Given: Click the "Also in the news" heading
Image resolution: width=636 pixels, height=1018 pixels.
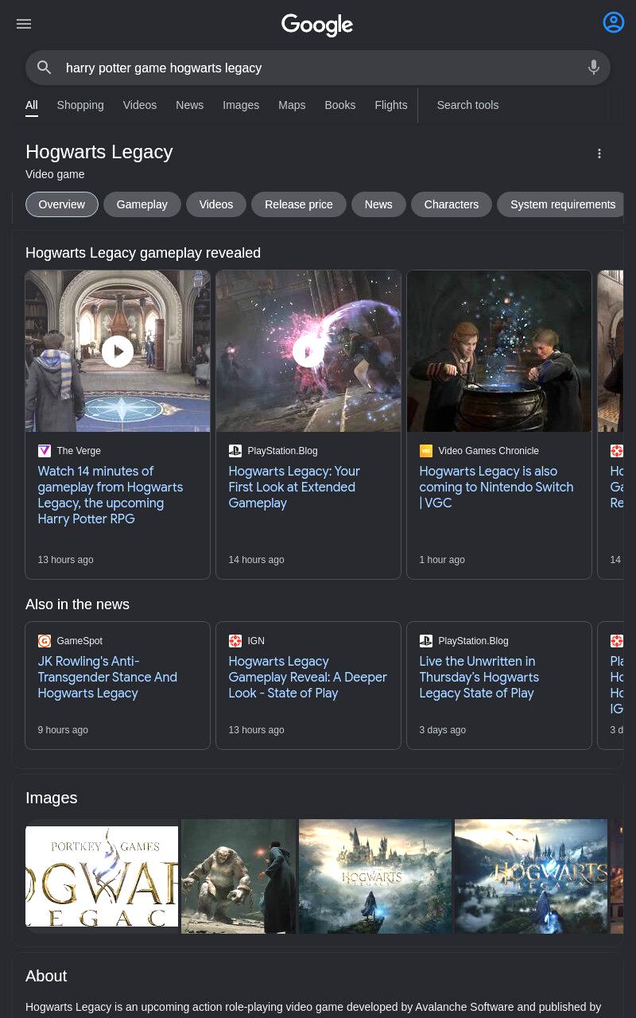Looking at the screenshot, I should pos(77,604).
